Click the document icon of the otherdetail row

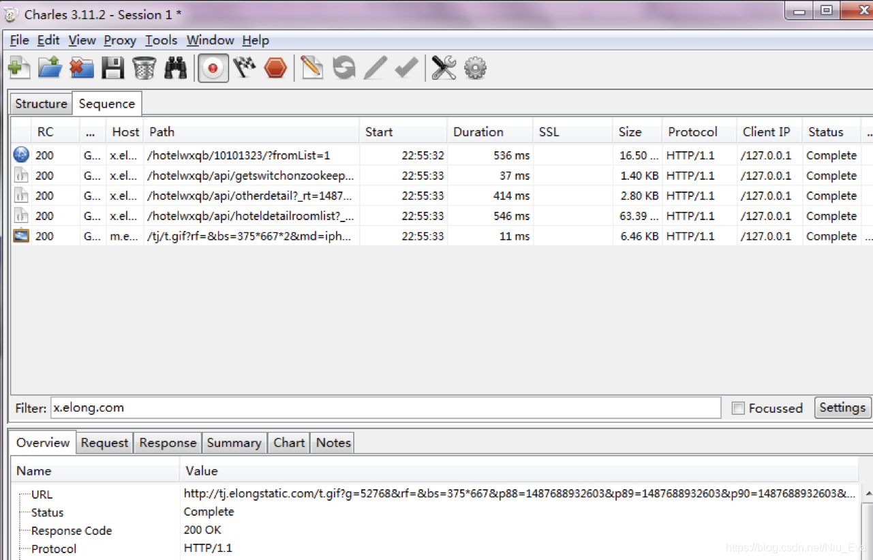click(x=21, y=196)
